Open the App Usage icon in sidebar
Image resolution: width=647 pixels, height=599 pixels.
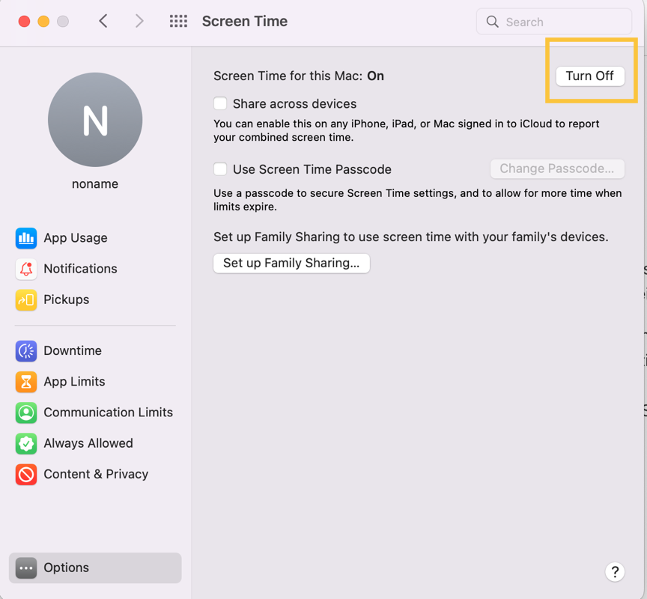[26, 238]
